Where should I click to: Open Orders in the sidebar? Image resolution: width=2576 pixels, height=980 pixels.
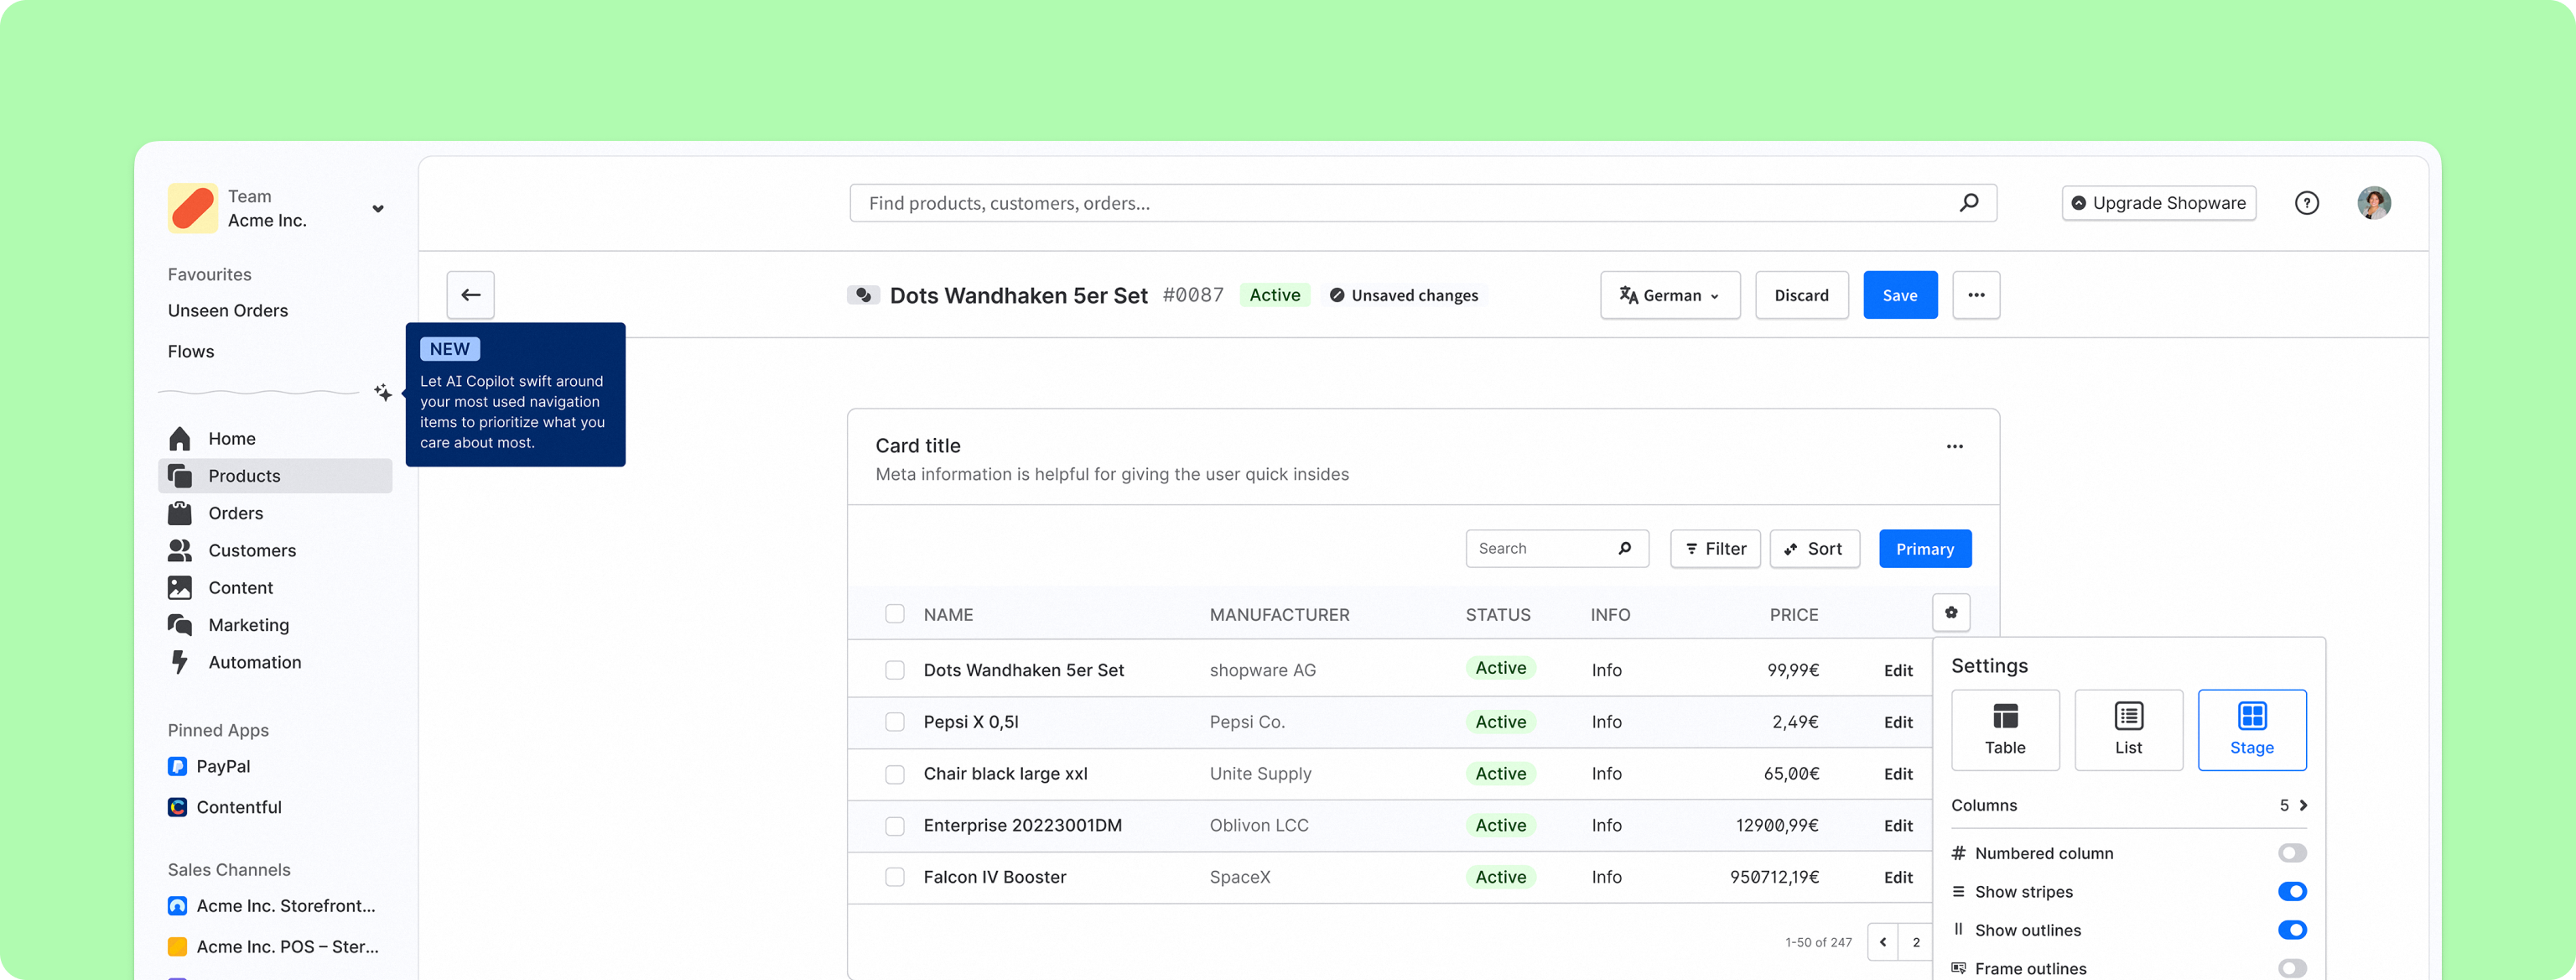235,513
